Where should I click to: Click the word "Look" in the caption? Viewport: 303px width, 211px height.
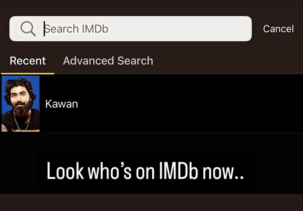point(65,171)
